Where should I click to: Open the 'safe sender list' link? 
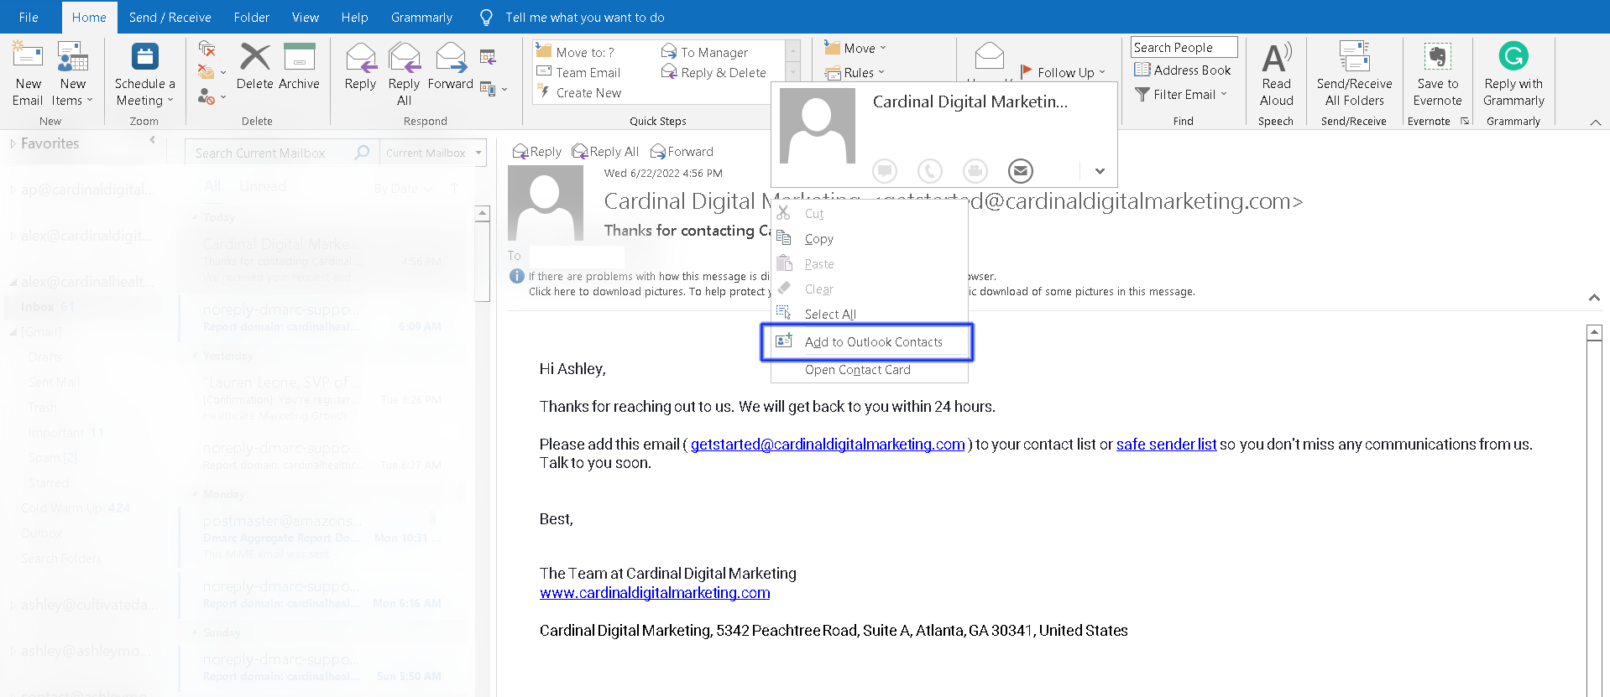tap(1166, 444)
